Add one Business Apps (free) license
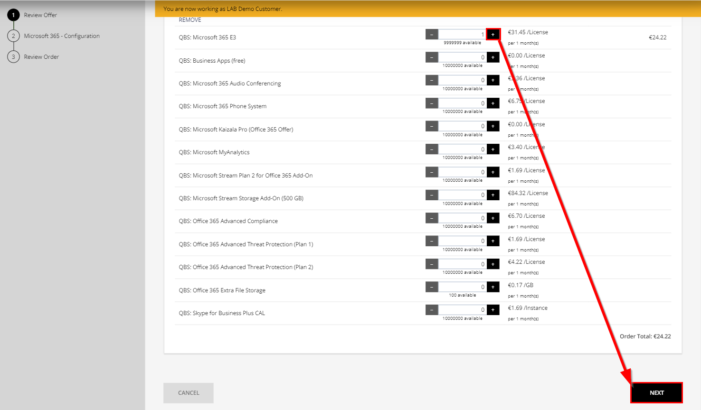This screenshot has width=701, height=410. [x=493, y=57]
